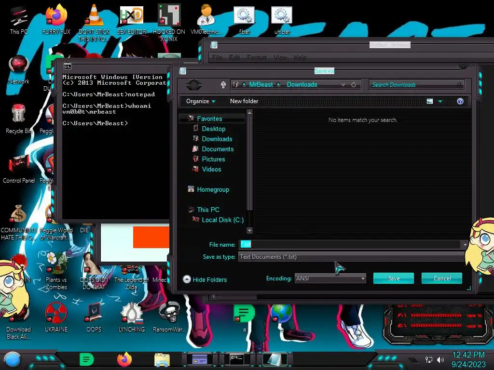494x370 pixels.
Task: Collapse the Hide Folders toggle
Action: pyautogui.click(x=205, y=279)
